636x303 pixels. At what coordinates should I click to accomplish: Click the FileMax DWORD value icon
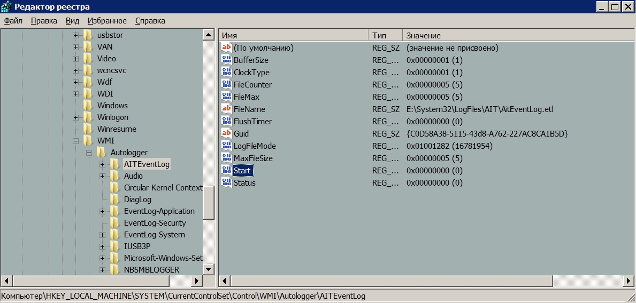[226, 97]
